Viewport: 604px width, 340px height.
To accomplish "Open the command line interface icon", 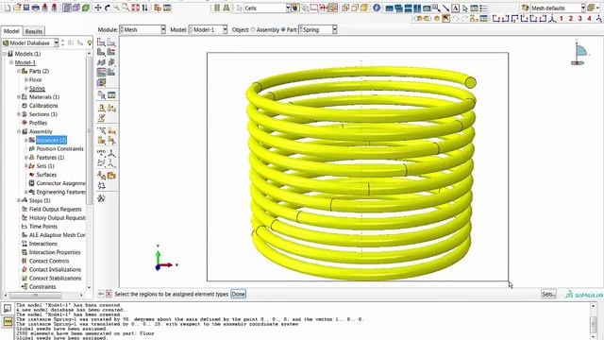I will 8,321.
